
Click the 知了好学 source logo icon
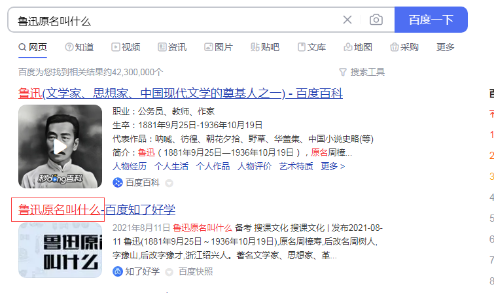click(118, 271)
